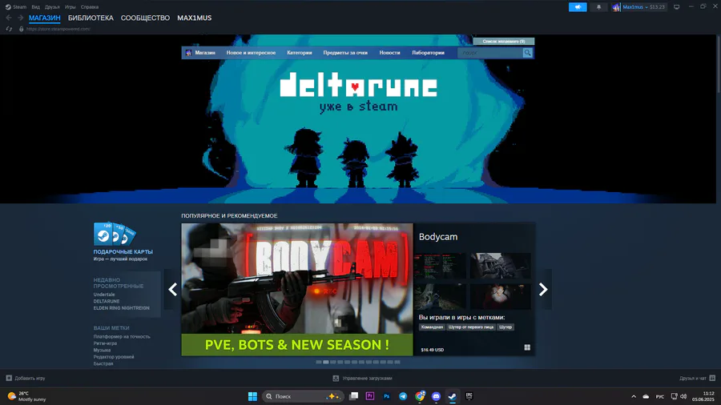Click the Add a game plus icon
721x405 pixels.
[9, 378]
